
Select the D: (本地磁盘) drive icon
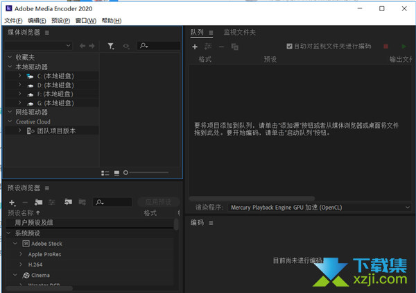tap(31, 85)
